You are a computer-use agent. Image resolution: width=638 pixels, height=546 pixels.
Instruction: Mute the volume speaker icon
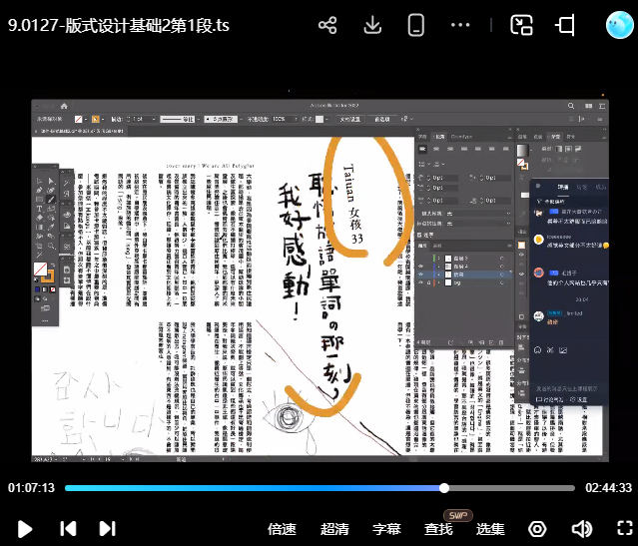coord(581,528)
